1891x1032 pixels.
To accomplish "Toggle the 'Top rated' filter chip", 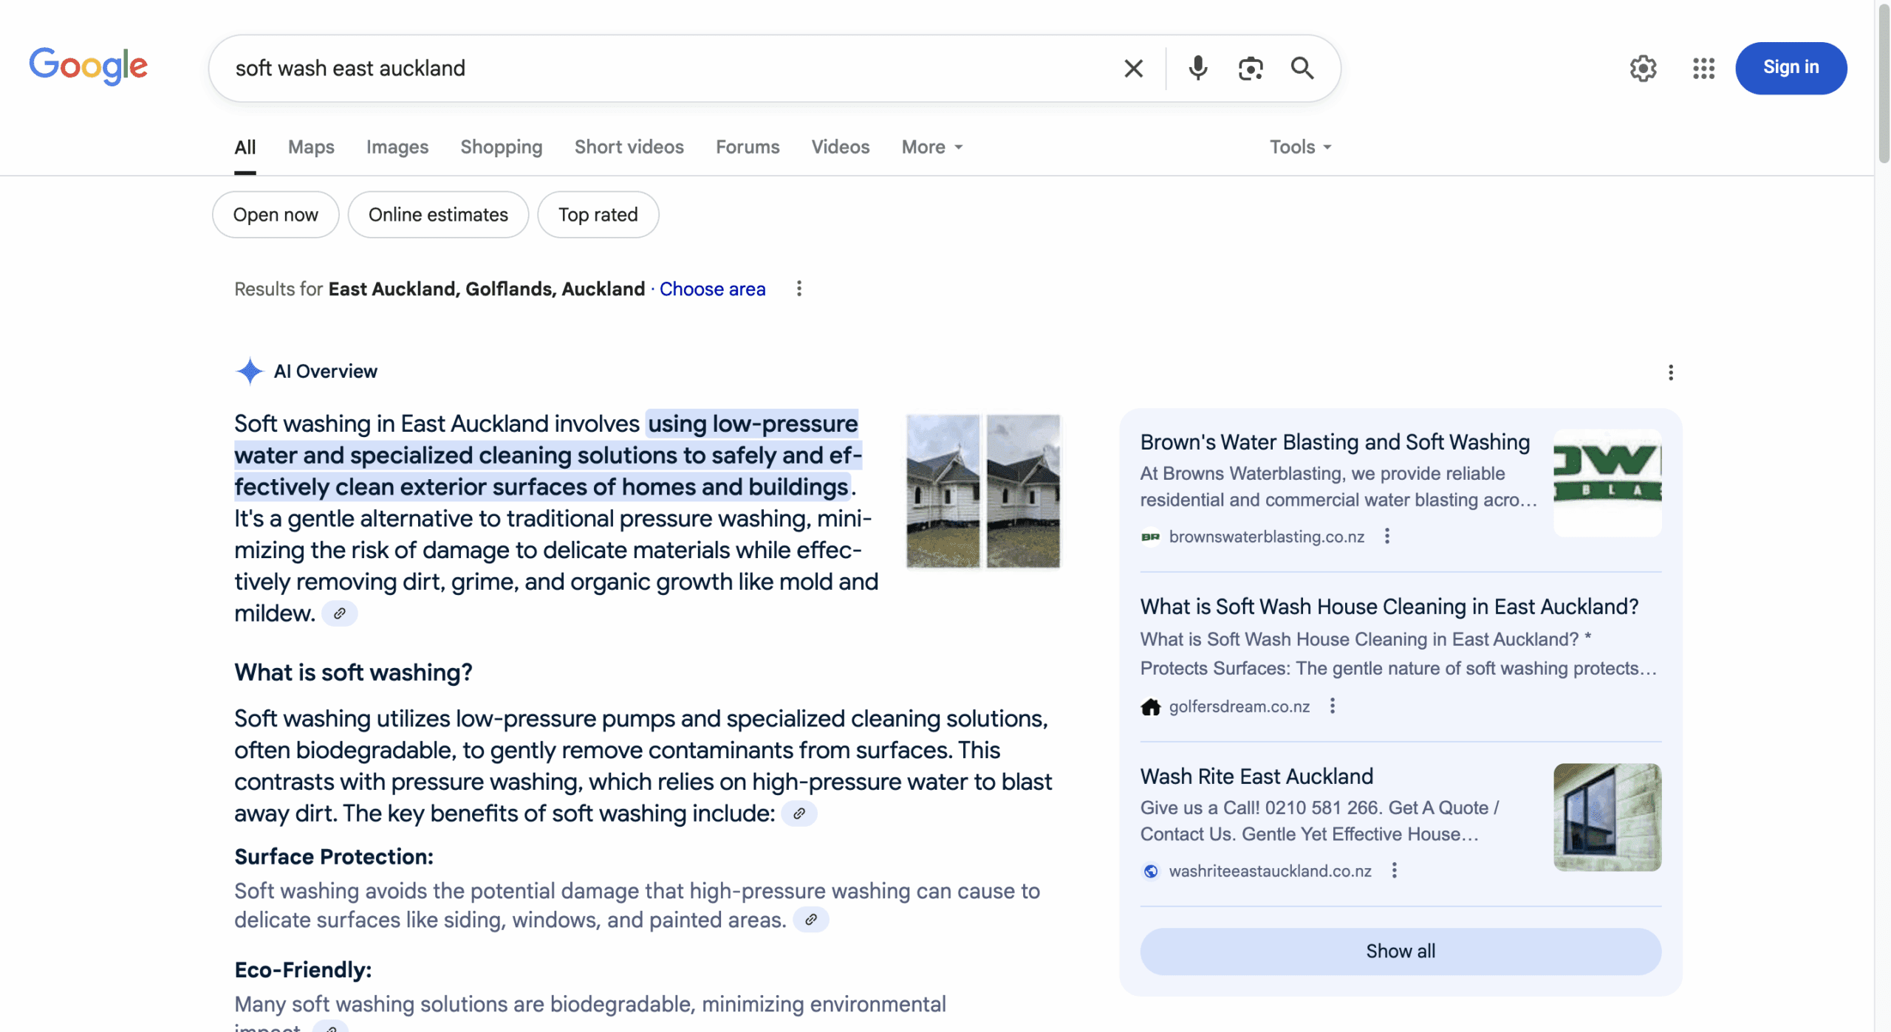I will tap(598, 215).
